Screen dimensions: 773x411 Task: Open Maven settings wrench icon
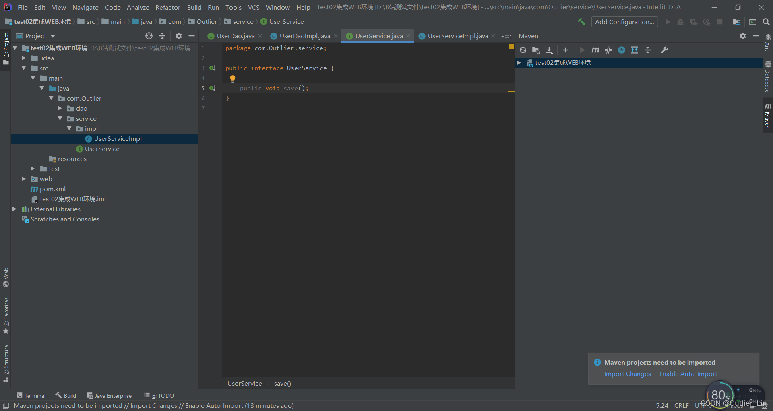tap(664, 50)
